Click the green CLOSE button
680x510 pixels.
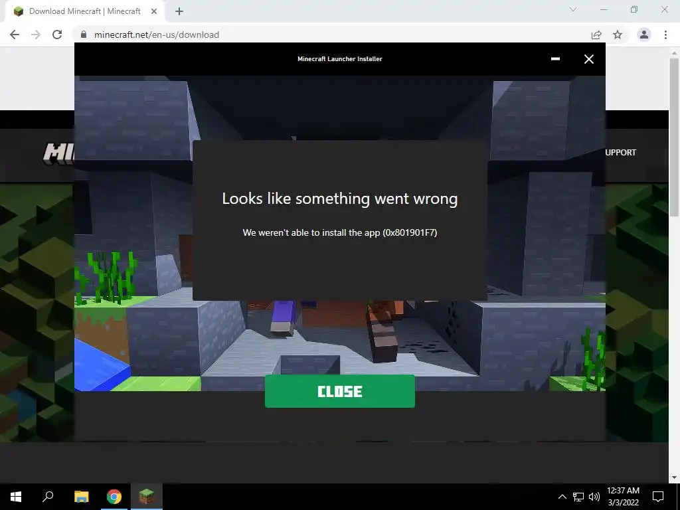tap(339, 391)
